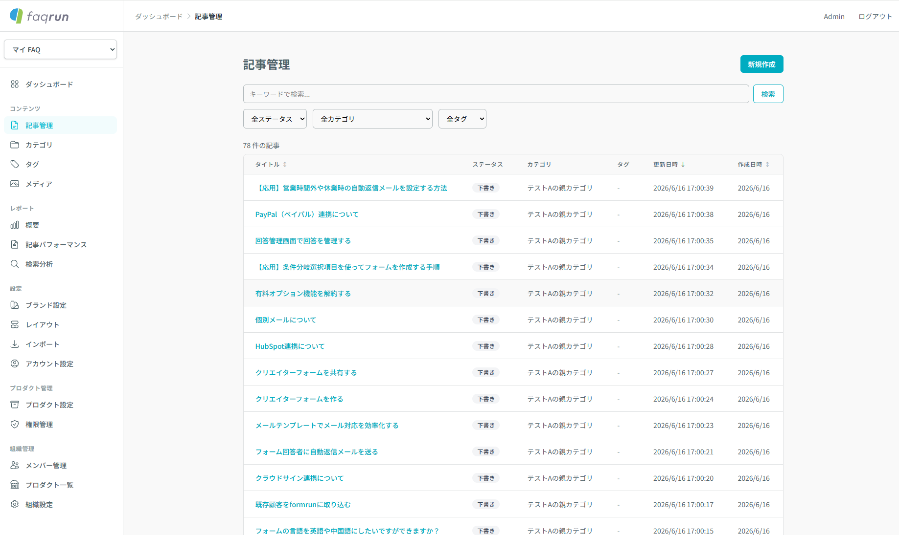Click the メディア image icon
Viewport: 899px width, 535px height.
tap(15, 184)
